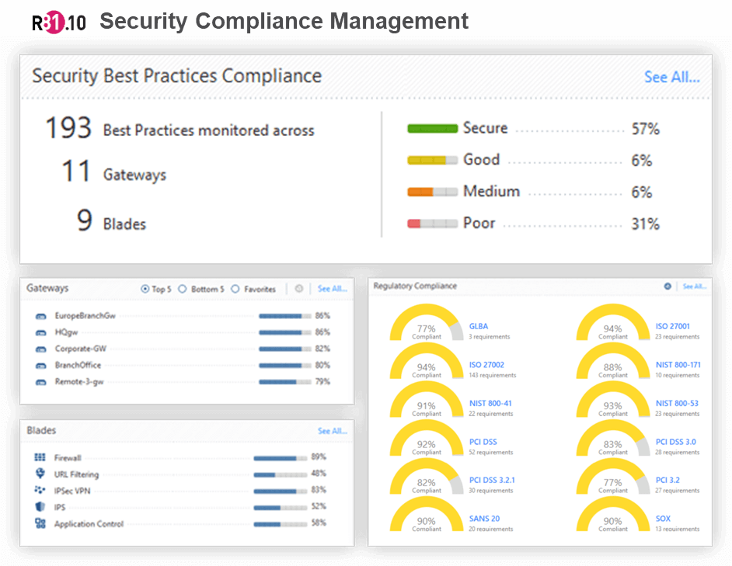Open See All in Blades panel

333,431
